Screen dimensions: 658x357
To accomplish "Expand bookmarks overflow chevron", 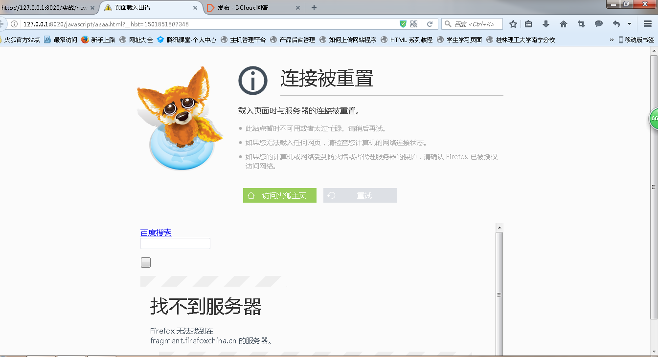I will (x=612, y=40).
